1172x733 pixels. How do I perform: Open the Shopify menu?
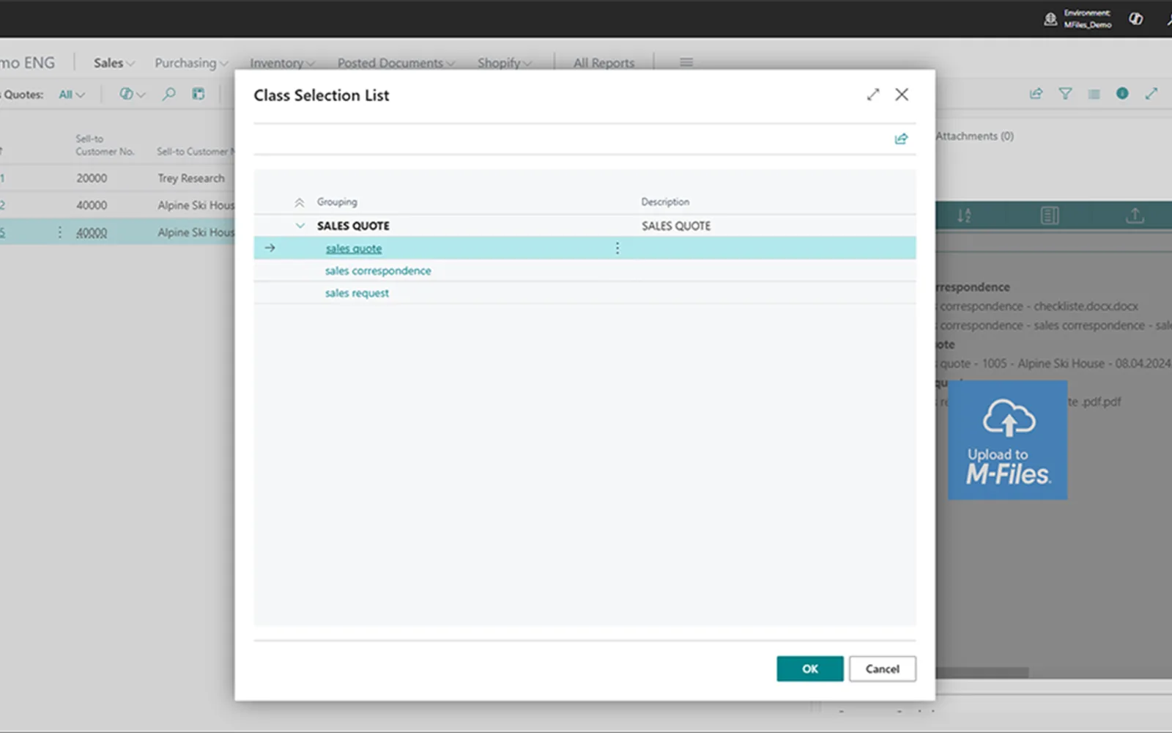click(x=504, y=63)
